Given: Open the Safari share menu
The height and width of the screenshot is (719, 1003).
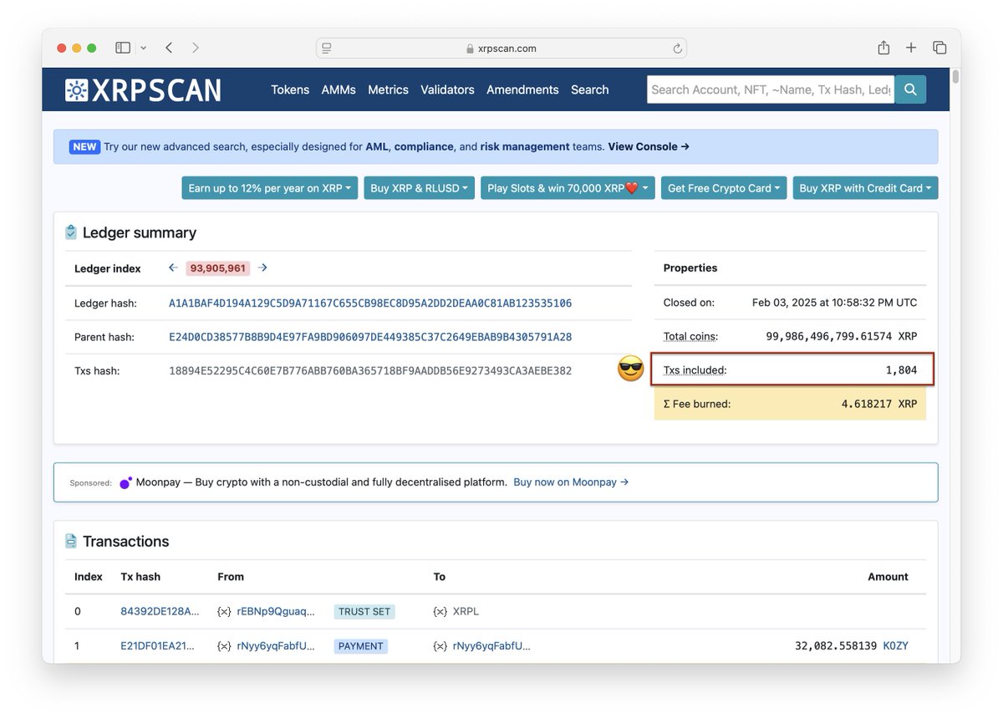Looking at the screenshot, I should [883, 48].
